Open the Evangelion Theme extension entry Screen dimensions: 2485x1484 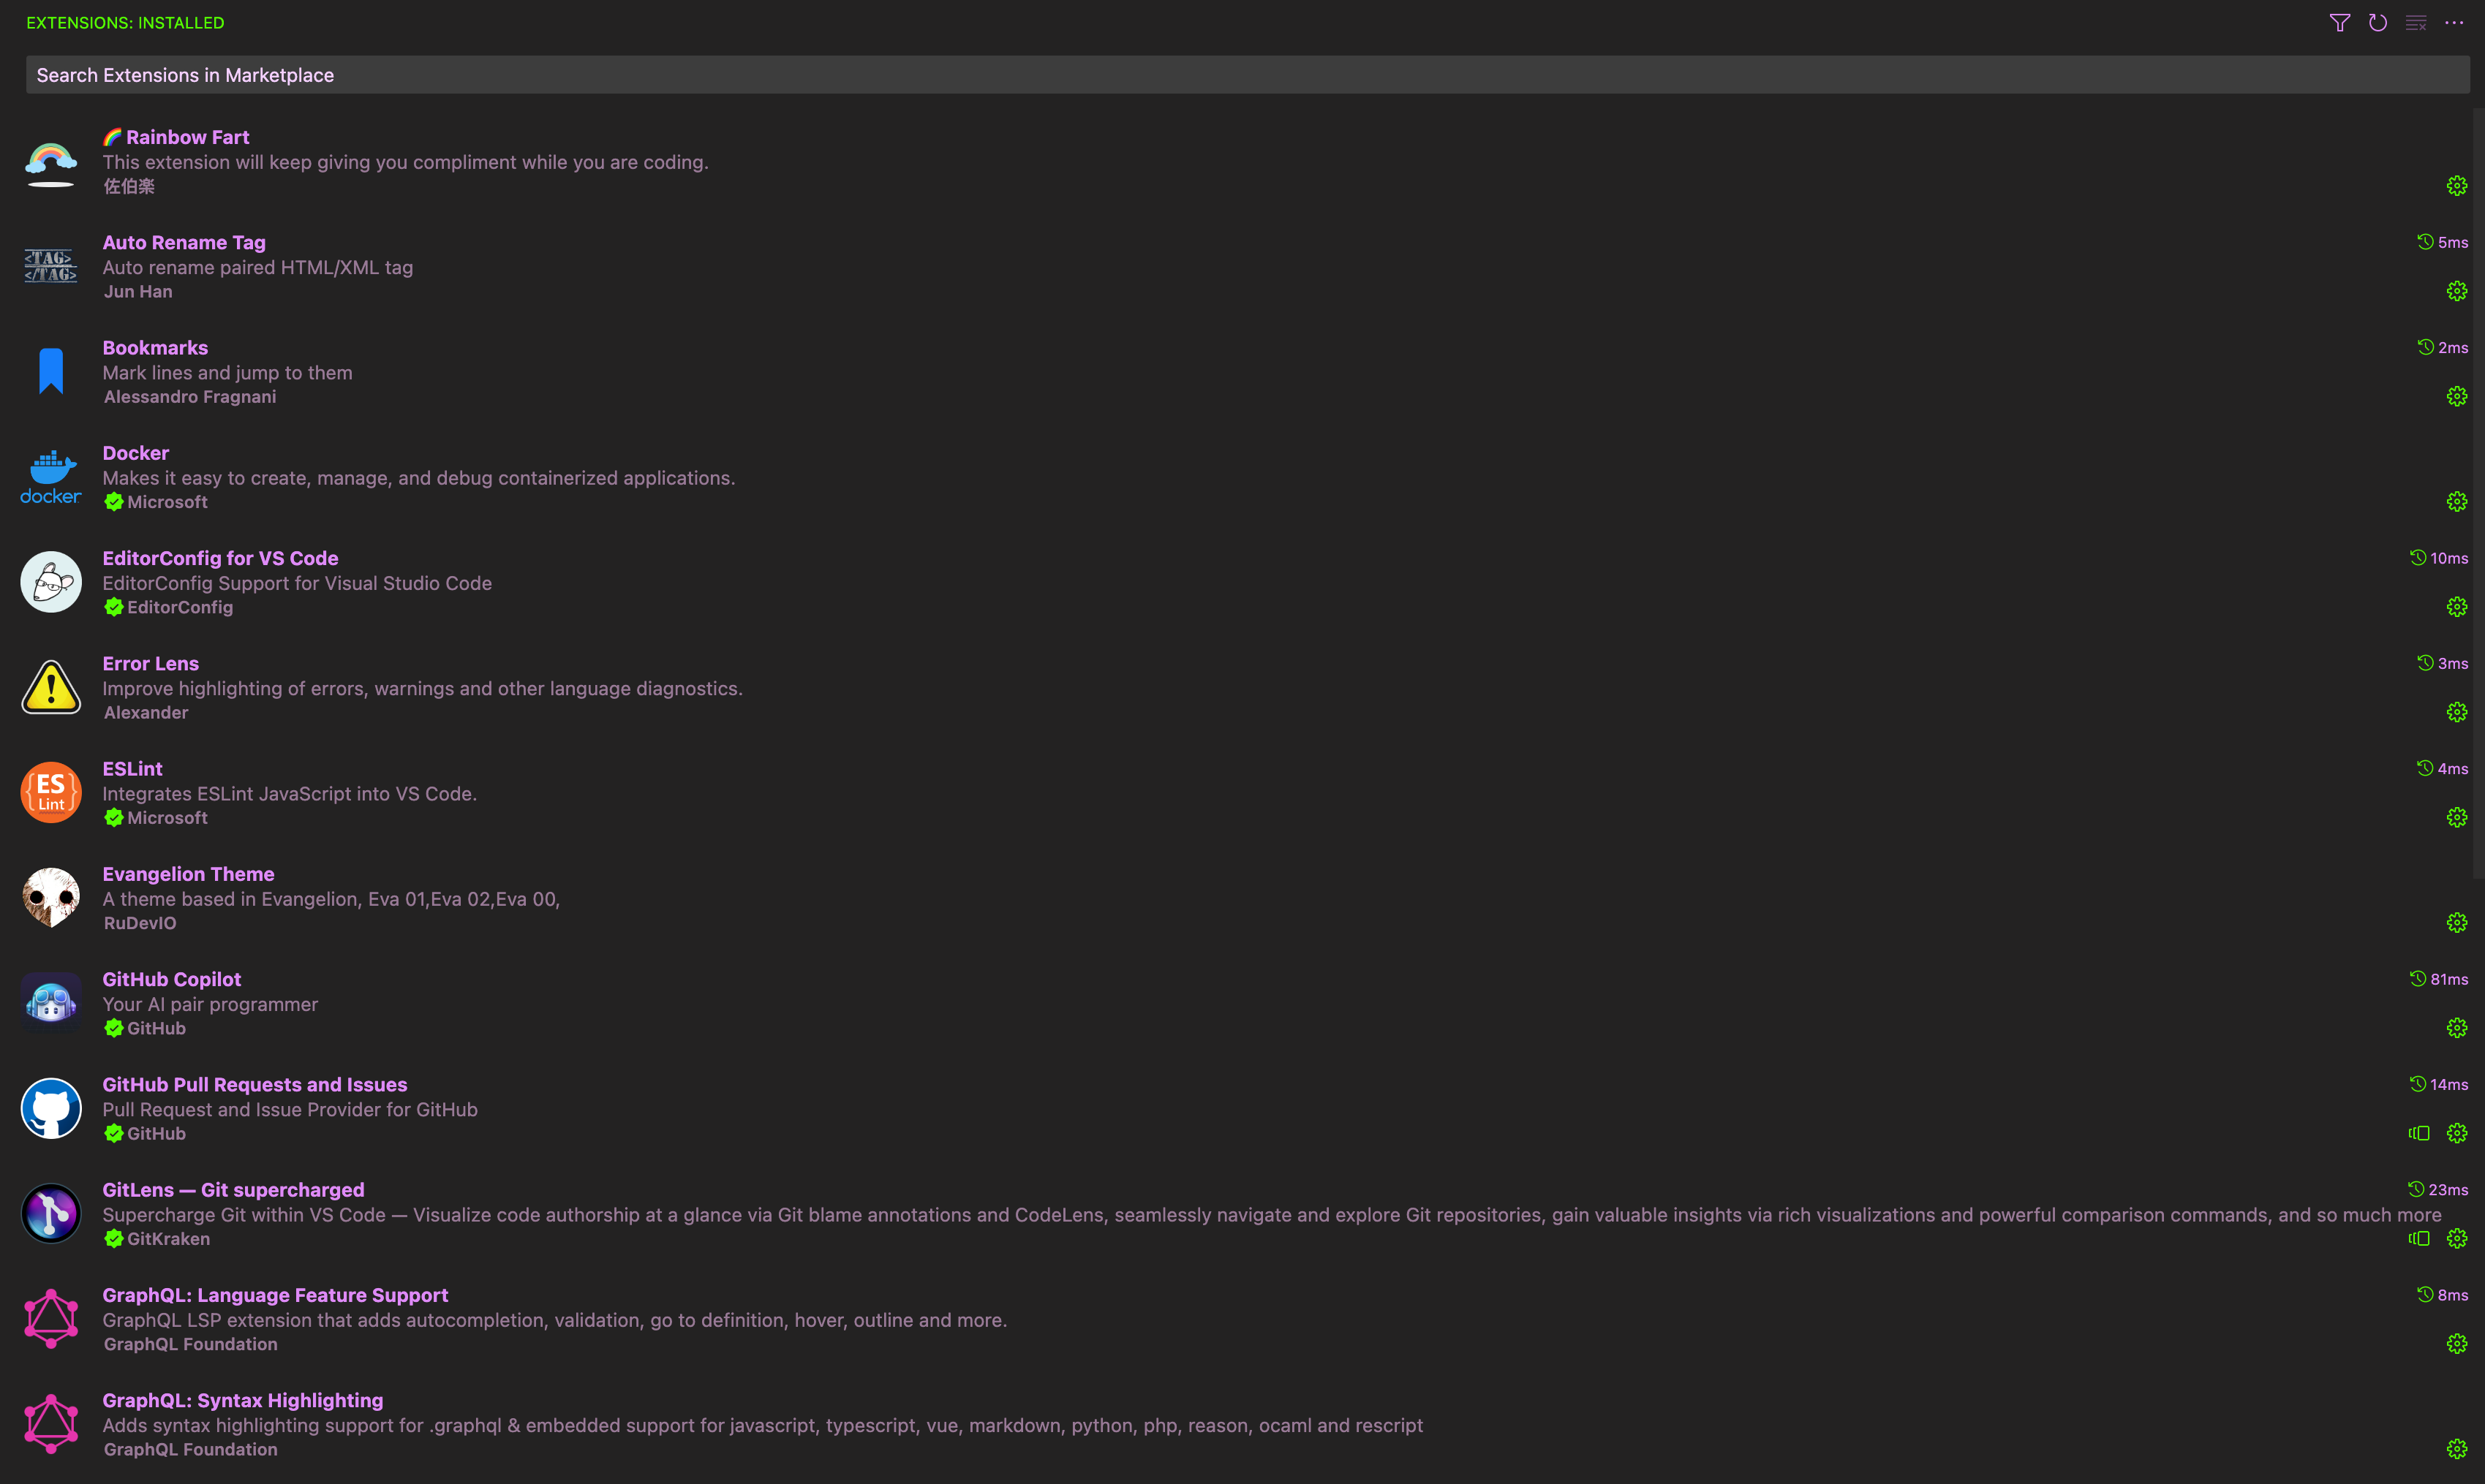(x=188, y=874)
